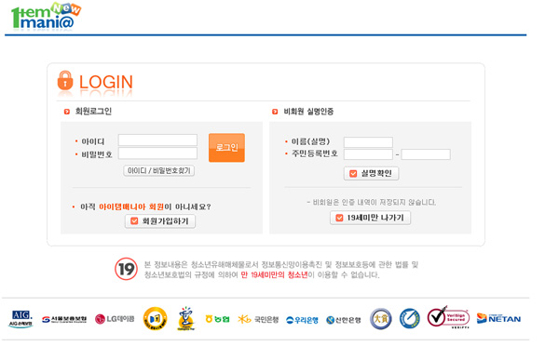The width and height of the screenshot is (559, 346).
Task: Focus the 이름(실명) input field
Action: pos(368,142)
